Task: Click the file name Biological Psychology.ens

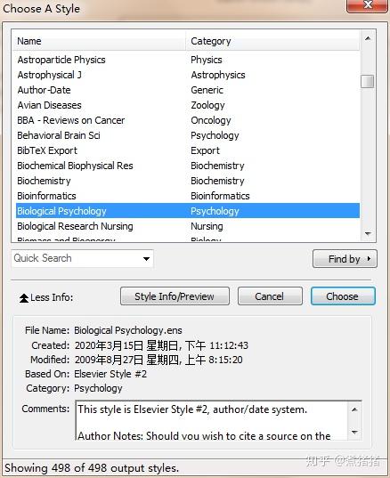Action: point(128,330)
